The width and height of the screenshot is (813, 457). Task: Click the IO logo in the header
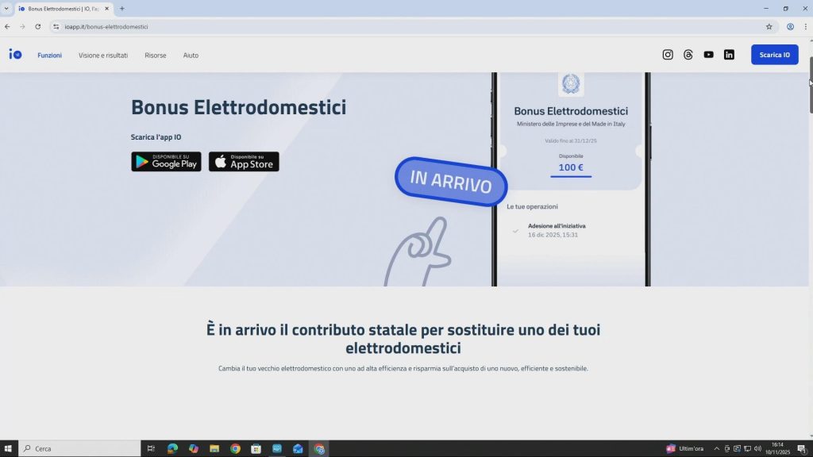pyautogui.click(x=15, y=55)
